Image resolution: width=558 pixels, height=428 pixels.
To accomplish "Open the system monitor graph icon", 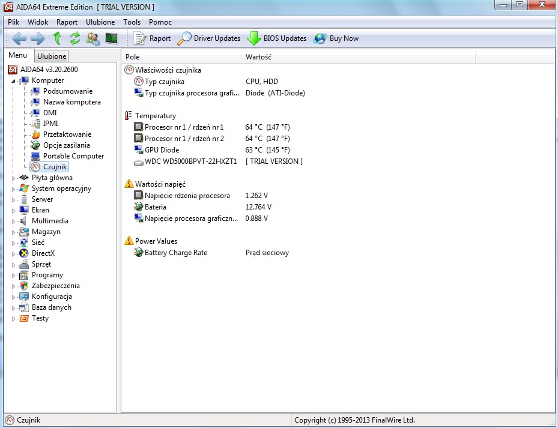I will tap(112, 38).
